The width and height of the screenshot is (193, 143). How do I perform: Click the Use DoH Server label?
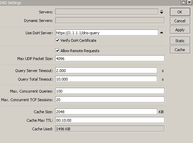39,33
